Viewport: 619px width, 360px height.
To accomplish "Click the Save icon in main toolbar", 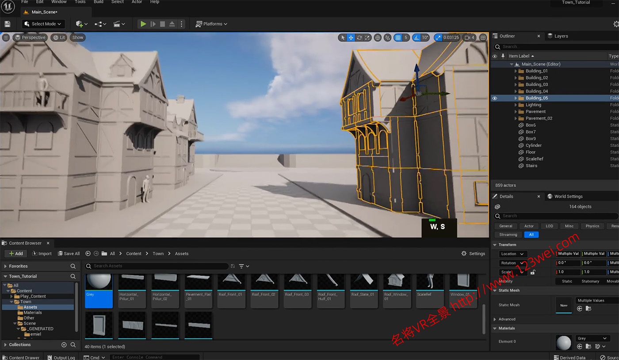I will (x=7, y=24).
